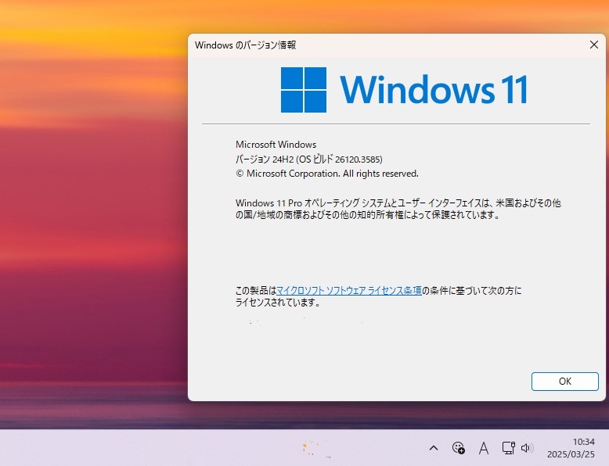This screenshot has height=466, width=609.
Task: Click the Windows のバージョン情報 title bar text
Action: pyautogui.click(x=246, y=45)
